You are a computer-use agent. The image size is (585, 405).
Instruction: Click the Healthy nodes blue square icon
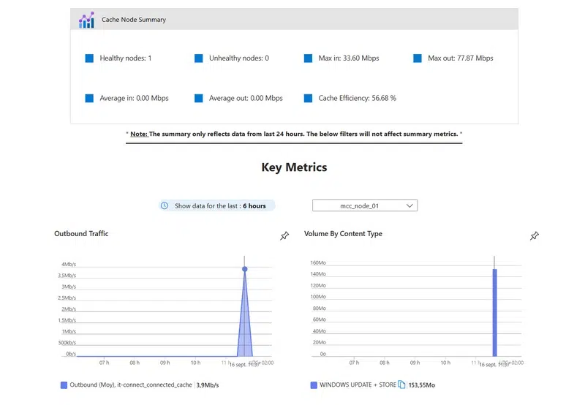(x=90, y=58)
